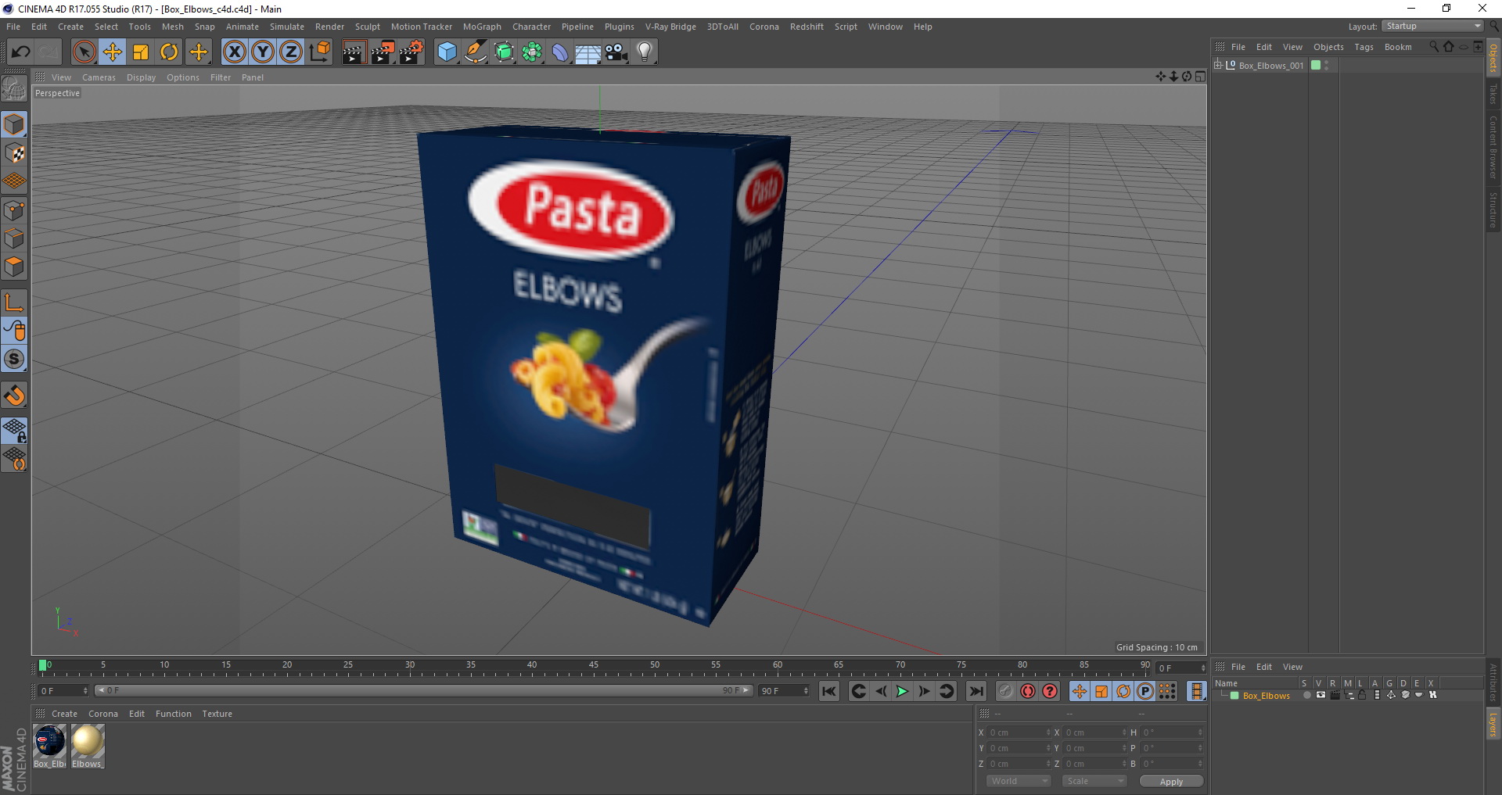Click the green Box_Elbows layer swatch

click(1234, 696)
